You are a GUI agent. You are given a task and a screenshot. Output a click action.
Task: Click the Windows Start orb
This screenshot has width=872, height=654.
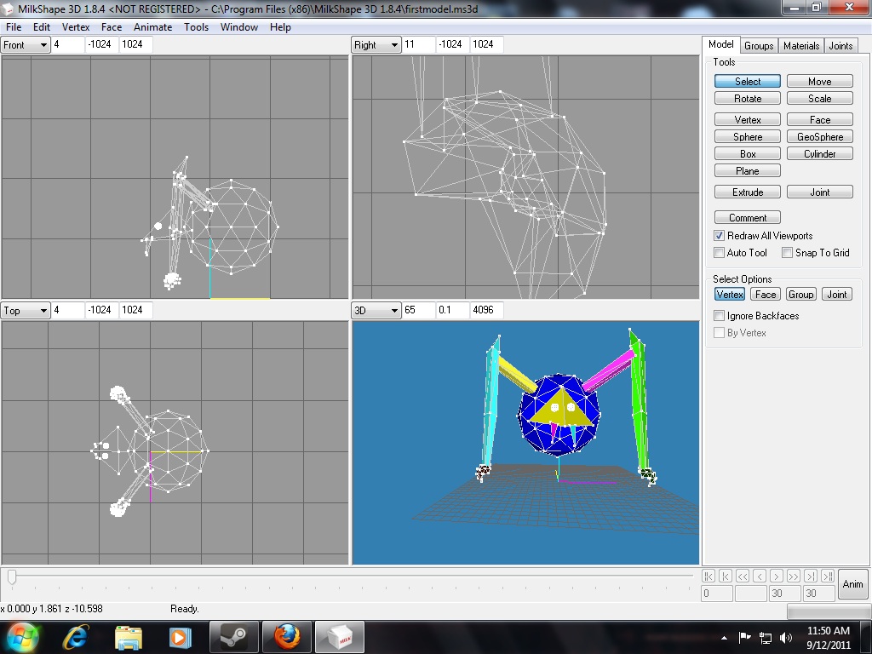[21, 636]
